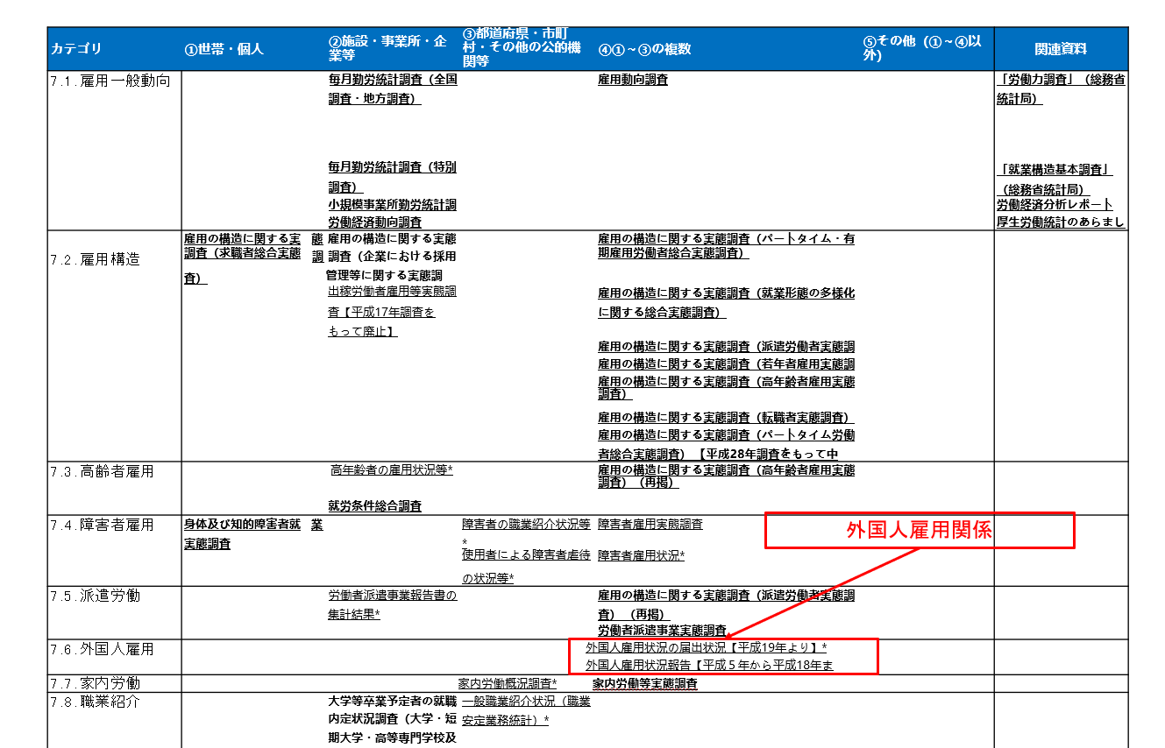
Task: Click the 外国人雇用関係 red callout box
Action: click(x=919, y=531)
